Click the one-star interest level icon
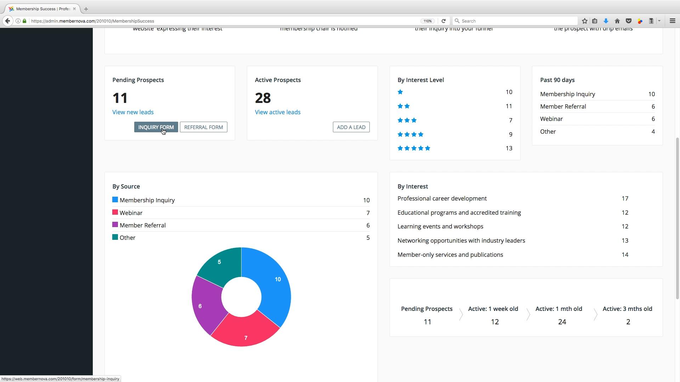Viewport: 680px width, 382px height. tap(400, 92)
